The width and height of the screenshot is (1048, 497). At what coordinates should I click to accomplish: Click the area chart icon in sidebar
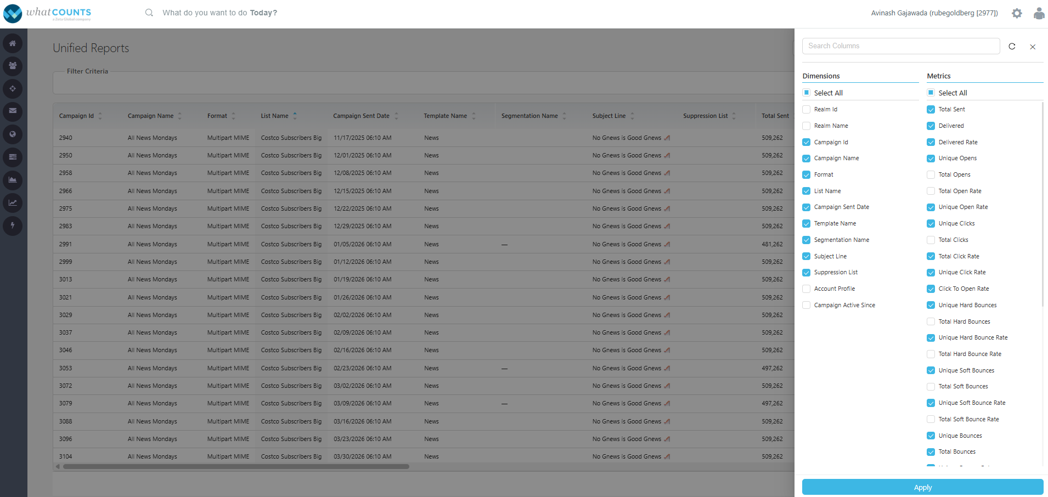(x=13, y=180)
